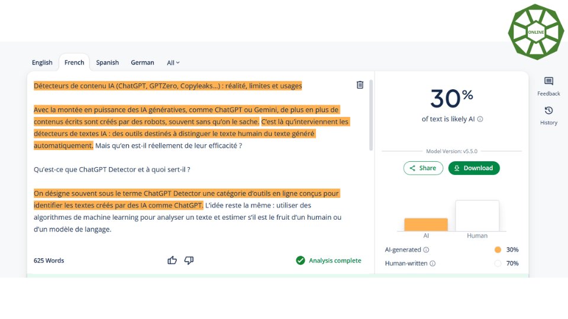Click the '625 Words' counter
The image size is (568, 319).
click(49, 261)
